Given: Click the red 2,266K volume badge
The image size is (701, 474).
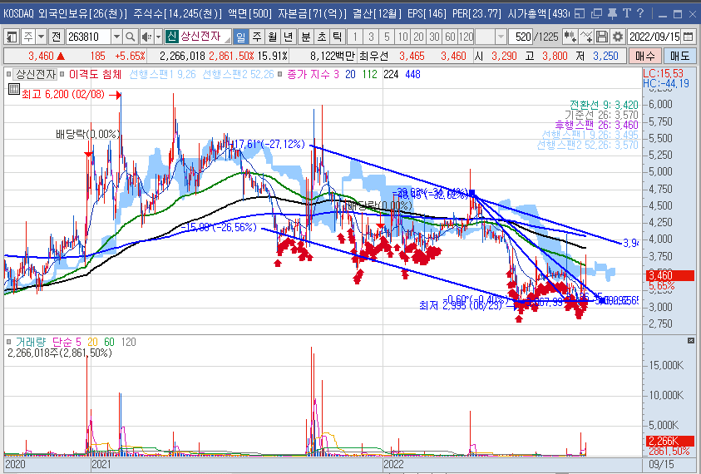Looking at the screenshot, I should [x=669, y=441].
